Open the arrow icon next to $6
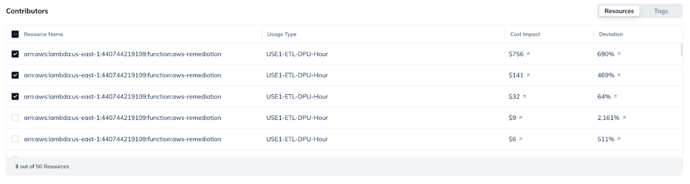This screenshot has width=690, height=184. click(x=521, y=139)
